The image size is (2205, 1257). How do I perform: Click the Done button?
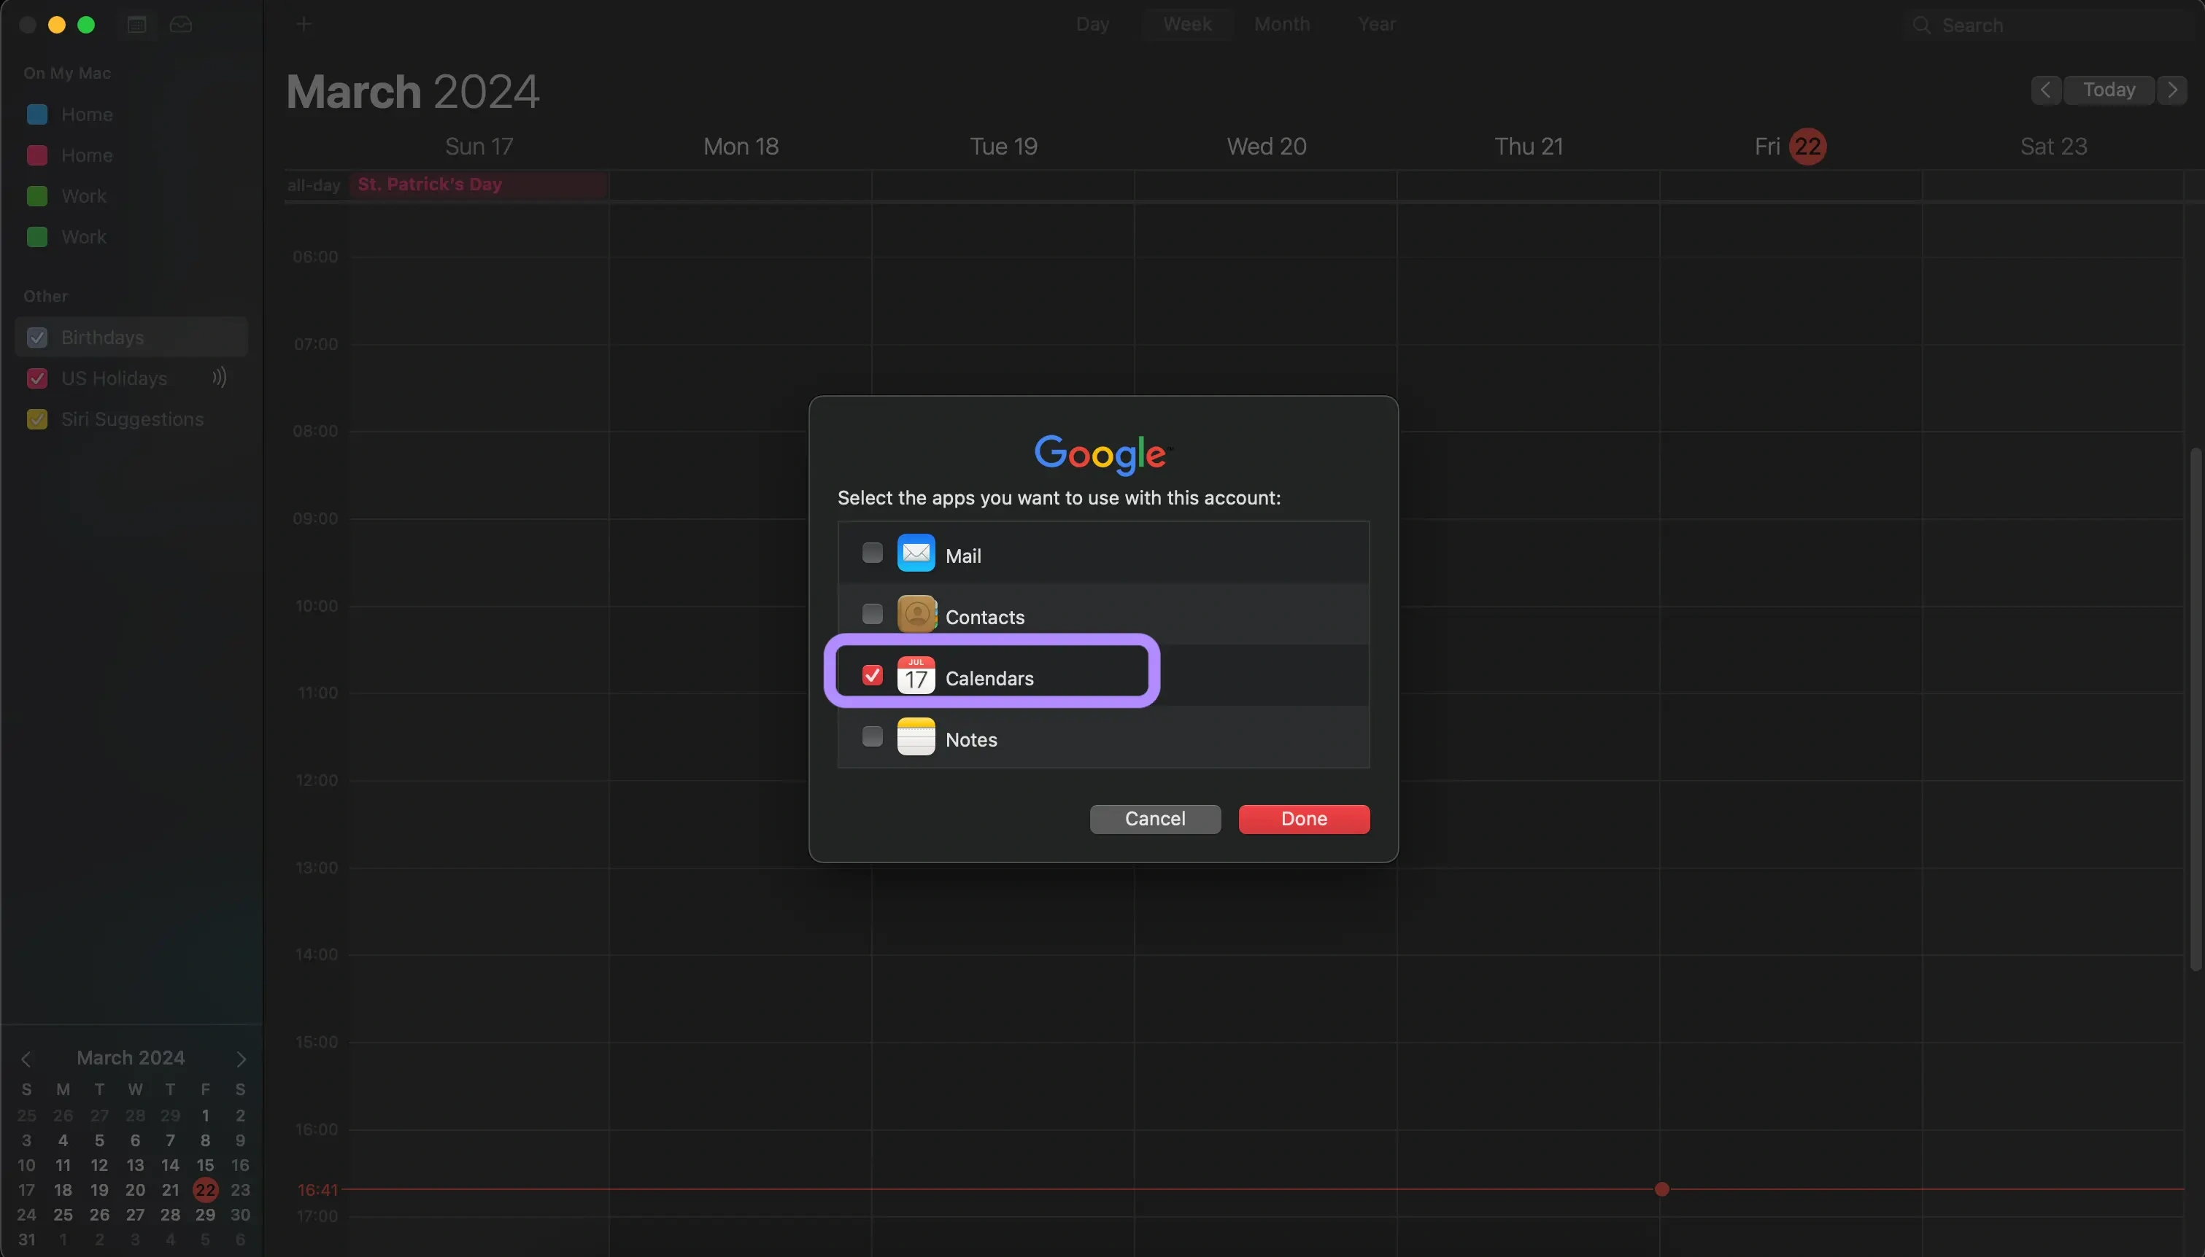pos(1304,818)
